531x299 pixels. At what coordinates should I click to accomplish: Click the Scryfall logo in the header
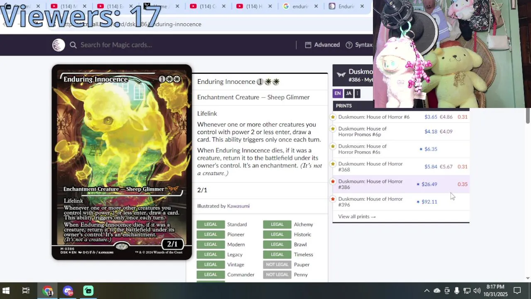[x=58, y=45]
